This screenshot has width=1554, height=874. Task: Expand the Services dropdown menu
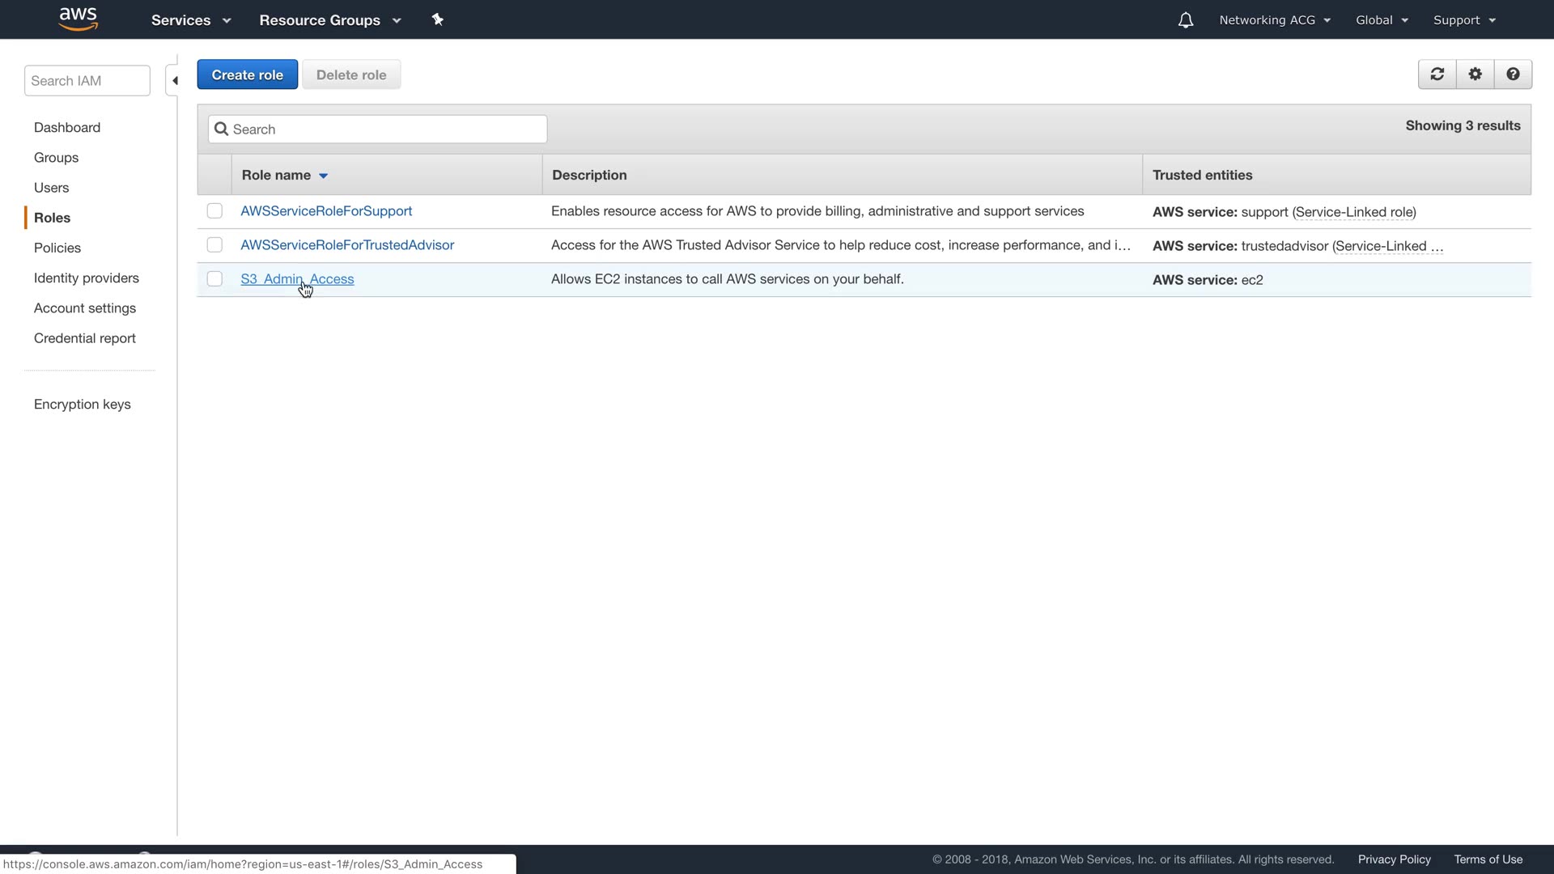[x=191, y=20]
